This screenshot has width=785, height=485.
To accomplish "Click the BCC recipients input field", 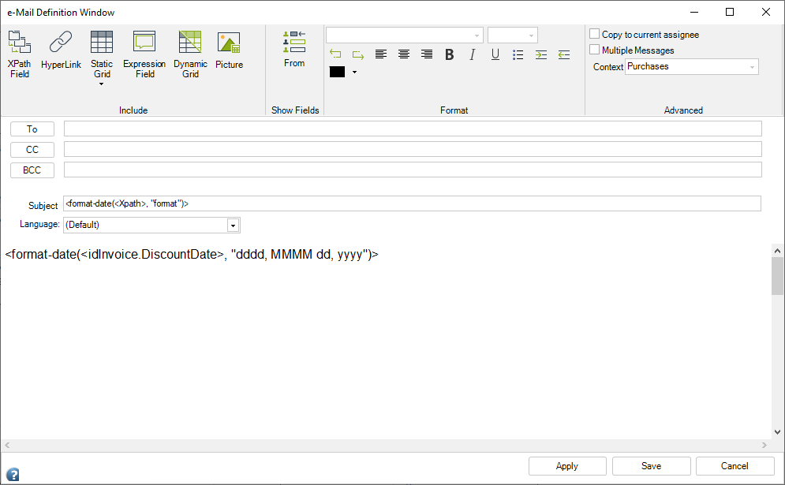I will 413,170.
